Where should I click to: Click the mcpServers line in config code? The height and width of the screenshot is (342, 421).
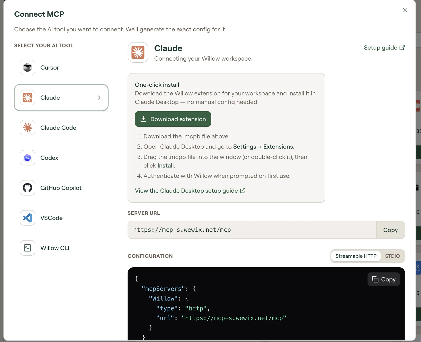tap(169, 289)
